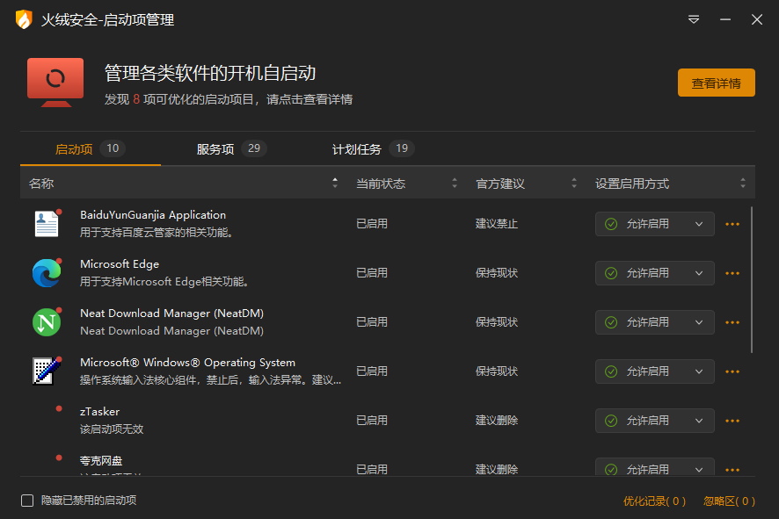Screen dimensions: 779x519
Task: Expand 允许启用 dropdown for Windows Operating System
Action: [x=655, y=371]
